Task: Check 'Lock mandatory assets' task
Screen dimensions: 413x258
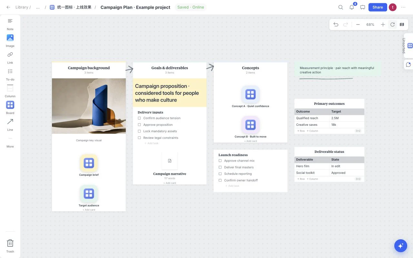Action: 139,131
